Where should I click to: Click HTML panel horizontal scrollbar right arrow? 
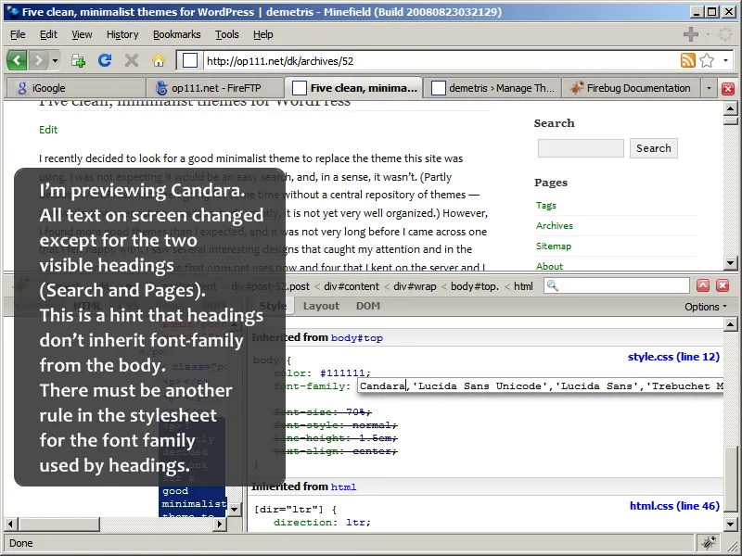click(220, 524)
